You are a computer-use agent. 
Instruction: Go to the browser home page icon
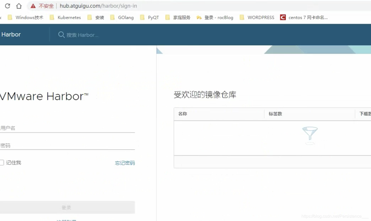[x=19, y=6]
